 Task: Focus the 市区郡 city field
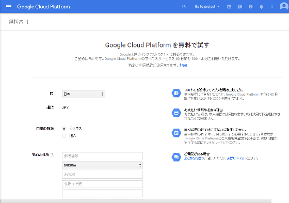point(102,175)
